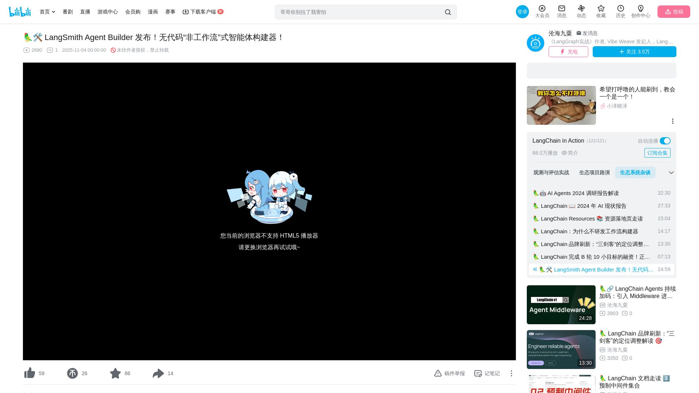Screen dimensions: 699x393
Task: Click the search magnifier icon
Action: coord(448,12)
